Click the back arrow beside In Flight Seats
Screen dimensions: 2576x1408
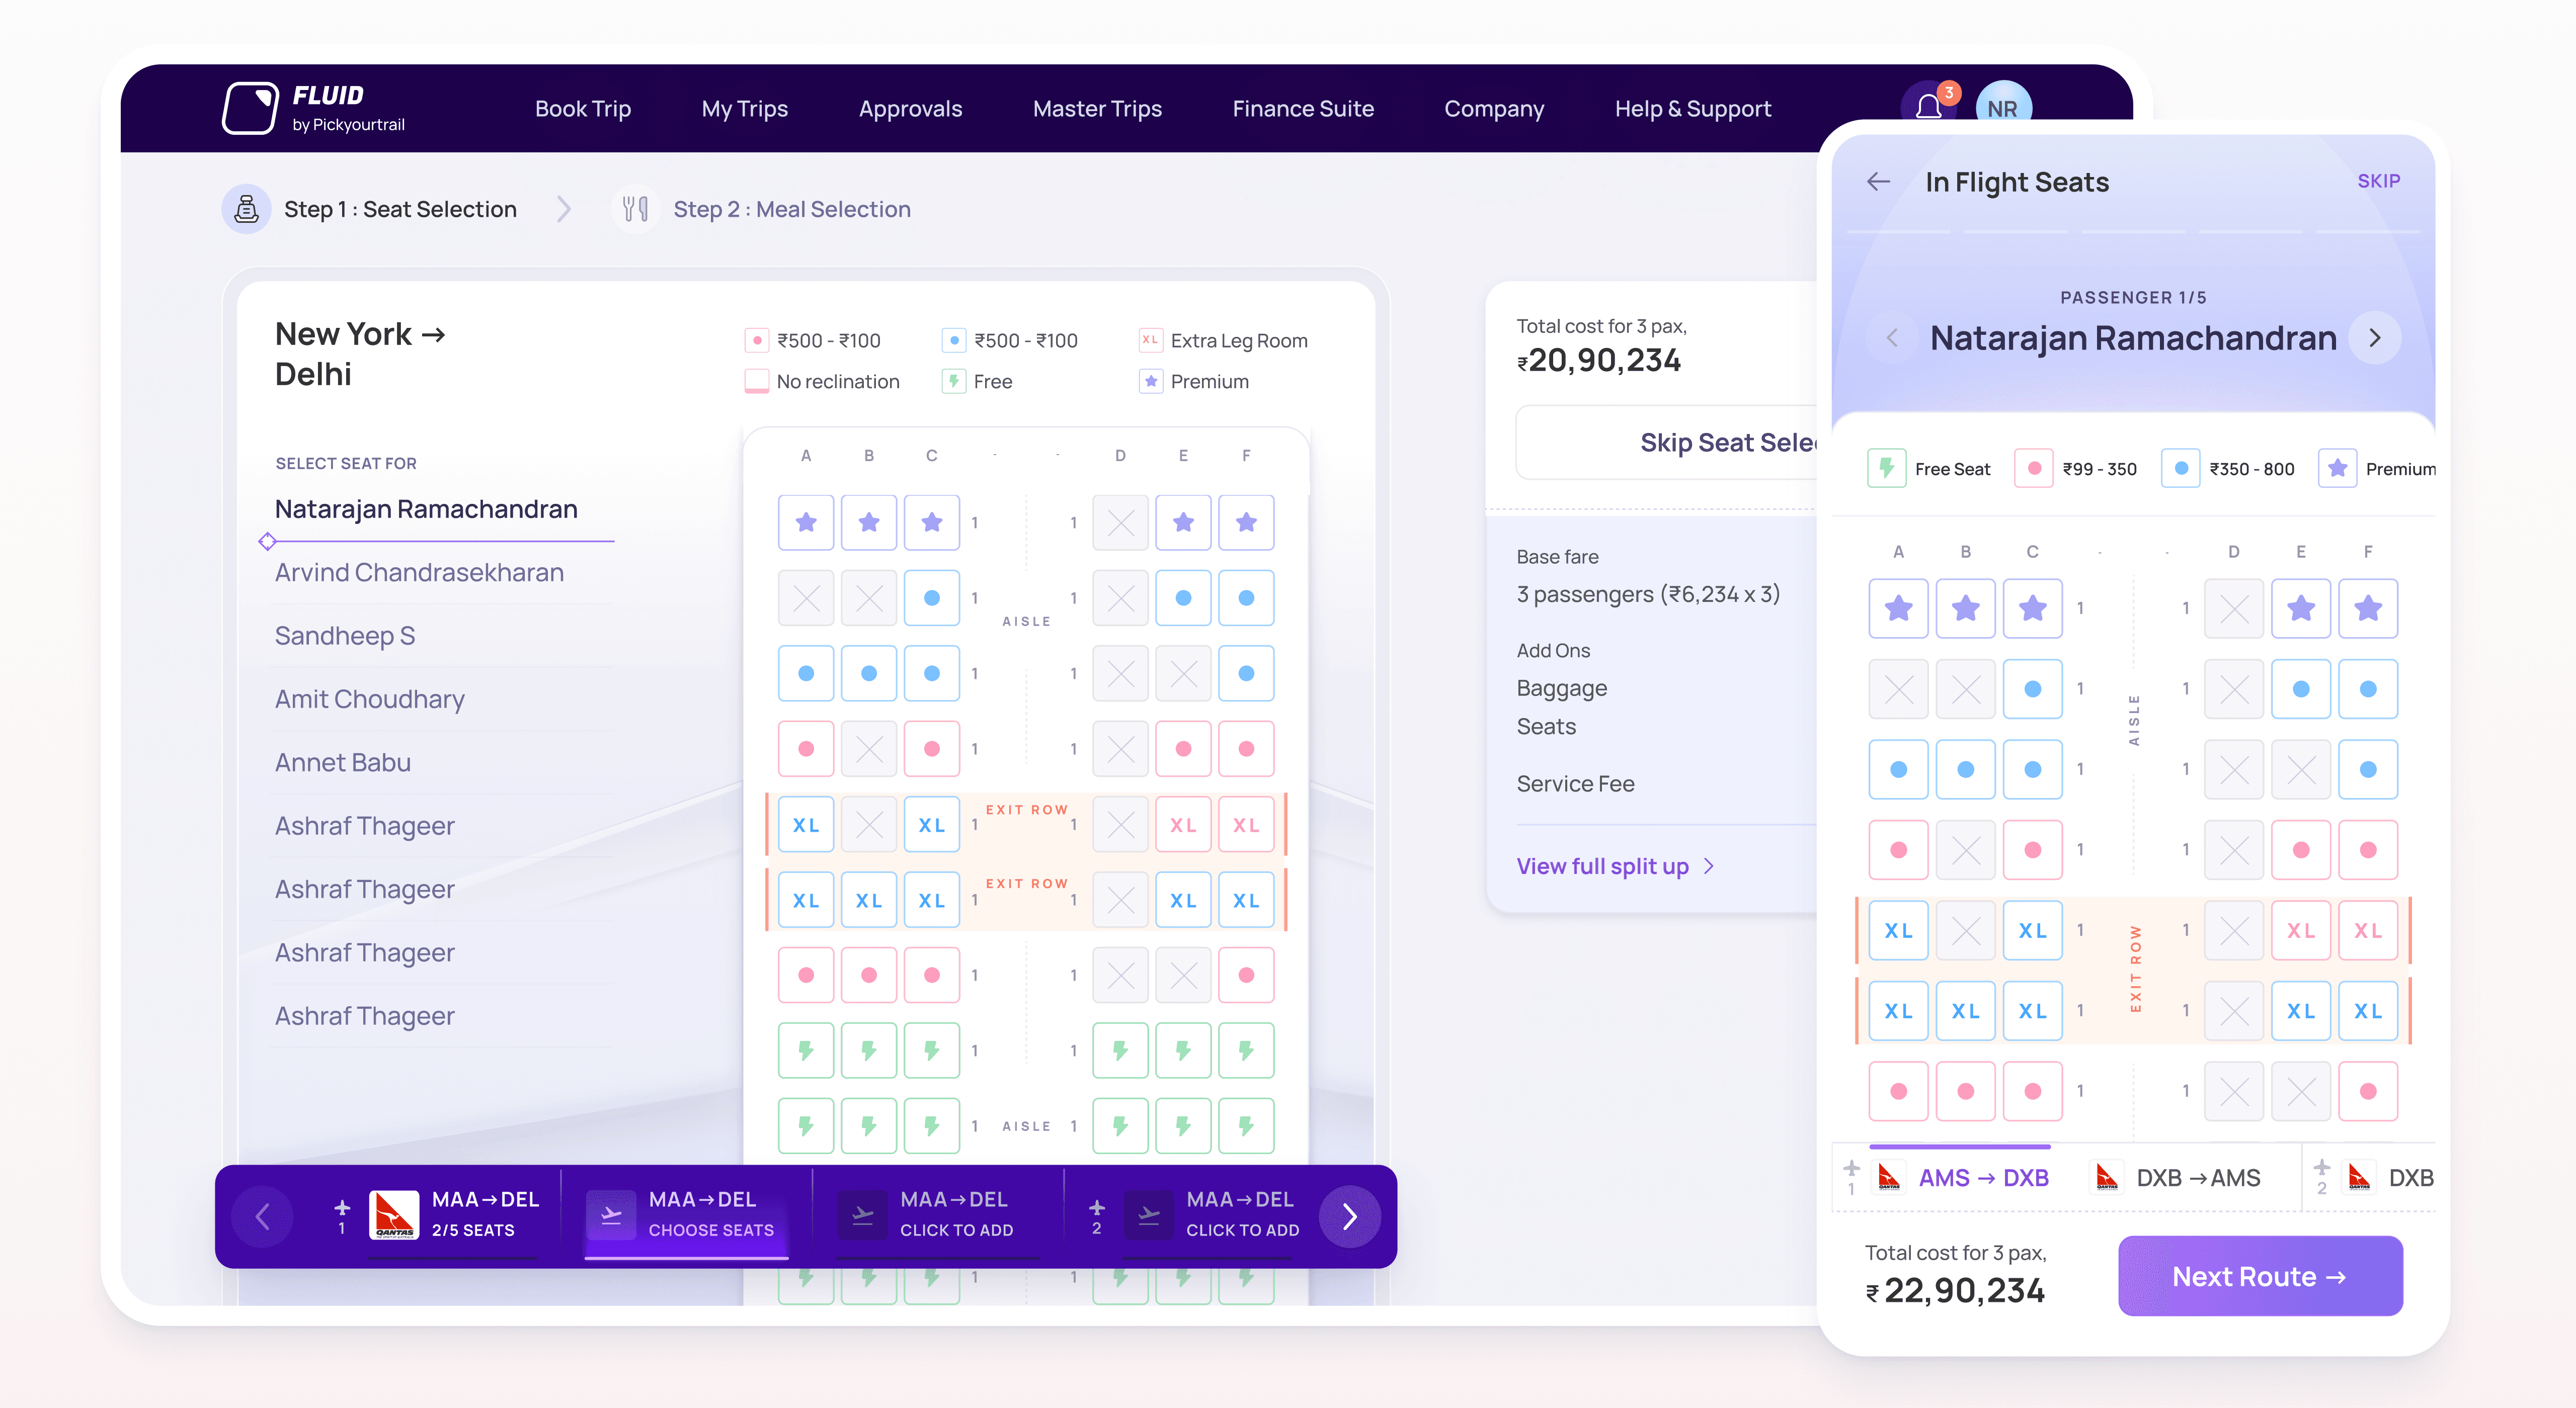1878,182
